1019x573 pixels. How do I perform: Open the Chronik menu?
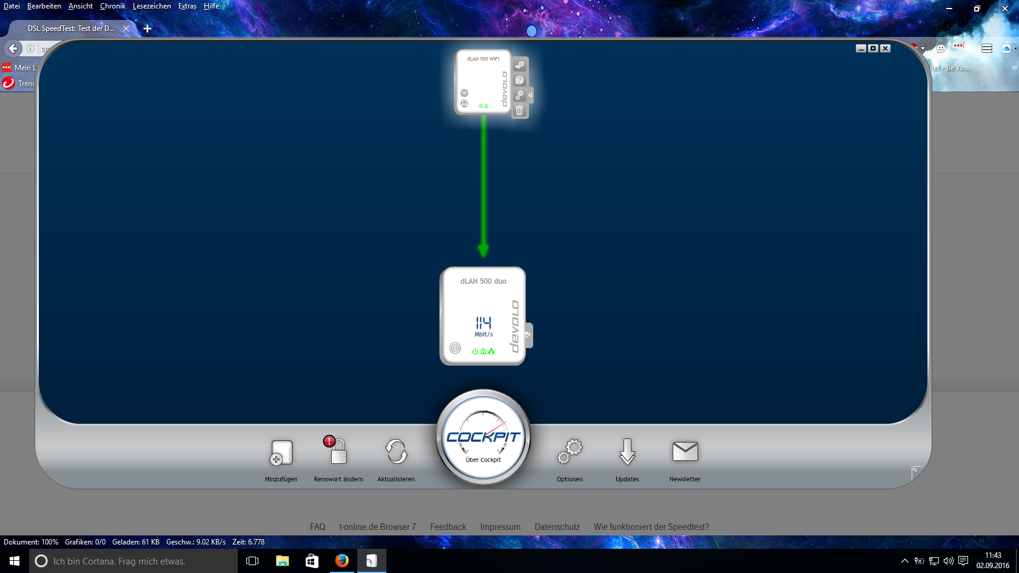113,6
